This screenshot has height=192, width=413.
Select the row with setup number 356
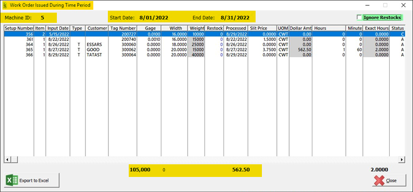coord(205,34)
